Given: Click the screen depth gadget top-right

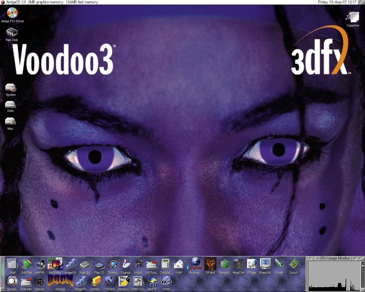Looking at the screenshot, I should [x=361, y=2].
